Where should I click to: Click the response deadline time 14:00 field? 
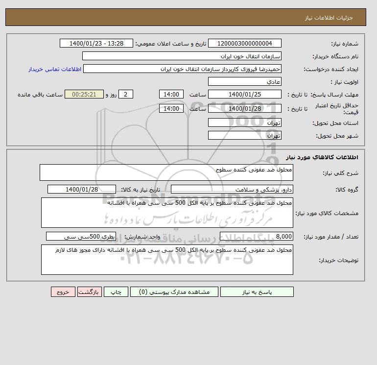[x=171, y=95]
